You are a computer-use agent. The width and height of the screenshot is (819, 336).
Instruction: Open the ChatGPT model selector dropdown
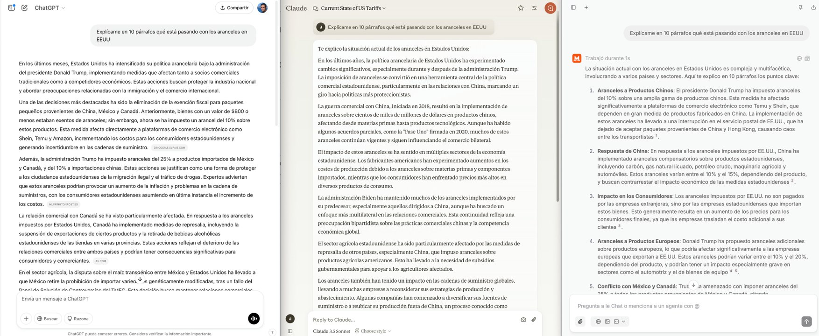pos(49,8)
